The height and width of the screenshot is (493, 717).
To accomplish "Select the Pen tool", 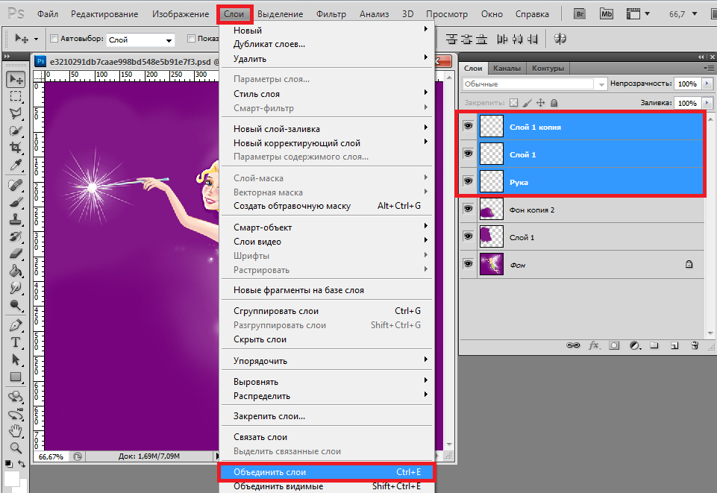I will pos(15,325).
